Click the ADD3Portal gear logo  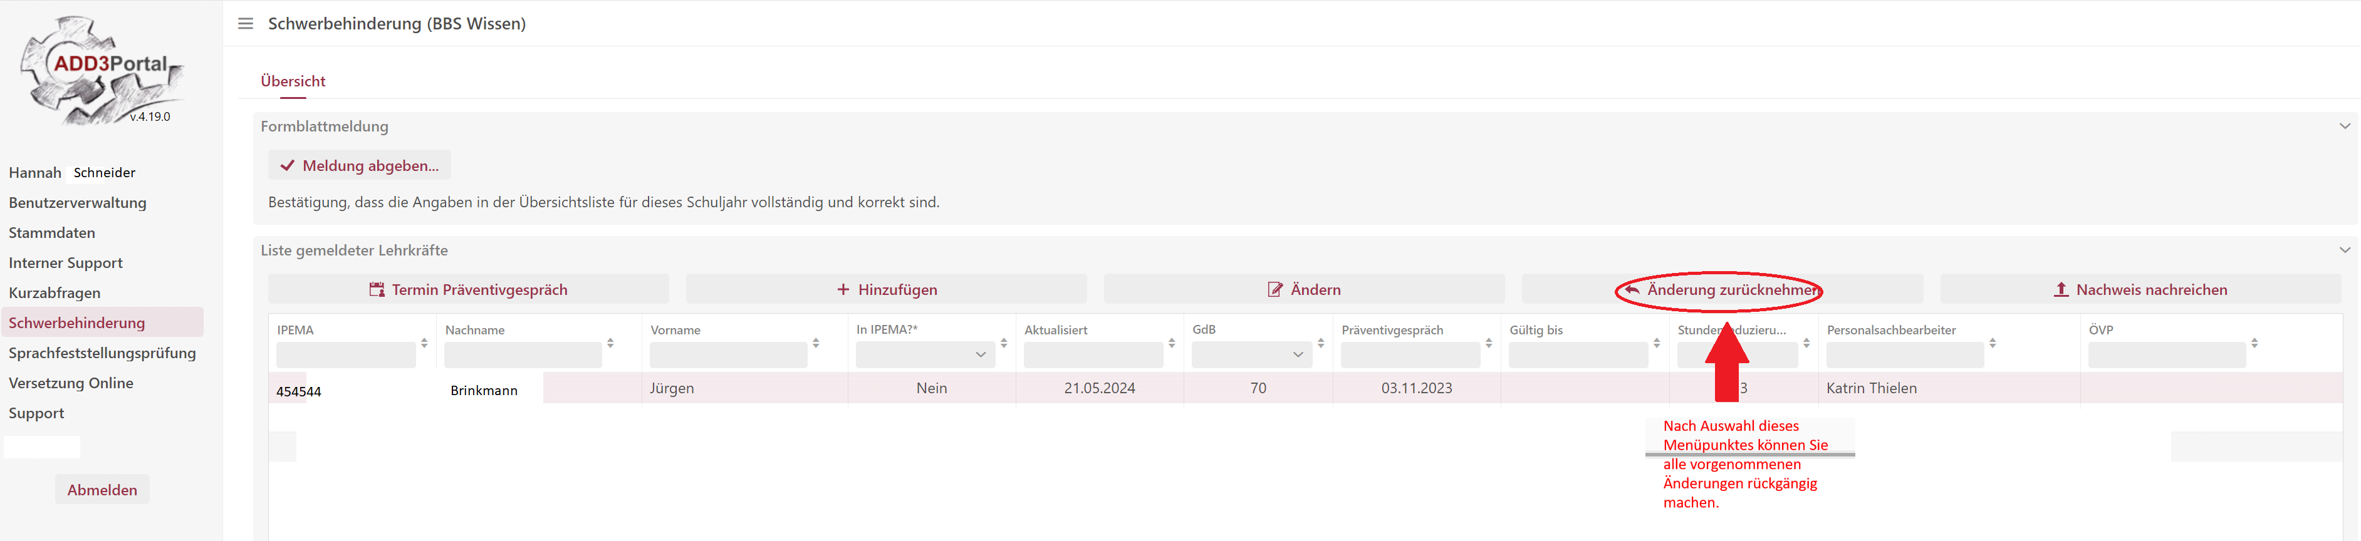click(x=102, y=70)
